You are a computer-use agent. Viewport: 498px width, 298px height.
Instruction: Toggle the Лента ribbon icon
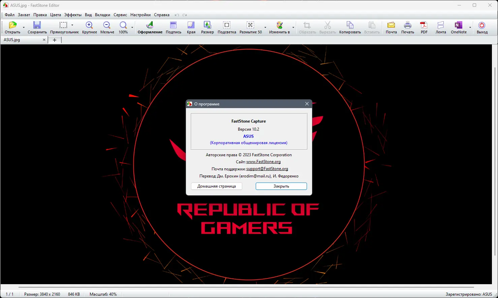(x=441, y=25)
